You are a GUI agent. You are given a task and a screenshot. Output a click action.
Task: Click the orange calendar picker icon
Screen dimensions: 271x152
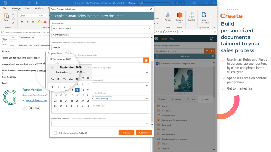tap(146, 60)
